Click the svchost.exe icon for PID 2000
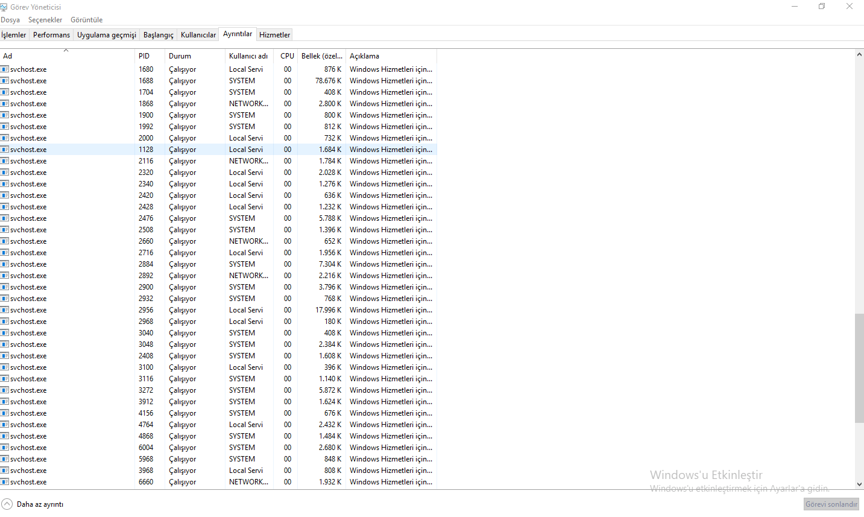This screenshot has width=864, height=517. (5, 138)
